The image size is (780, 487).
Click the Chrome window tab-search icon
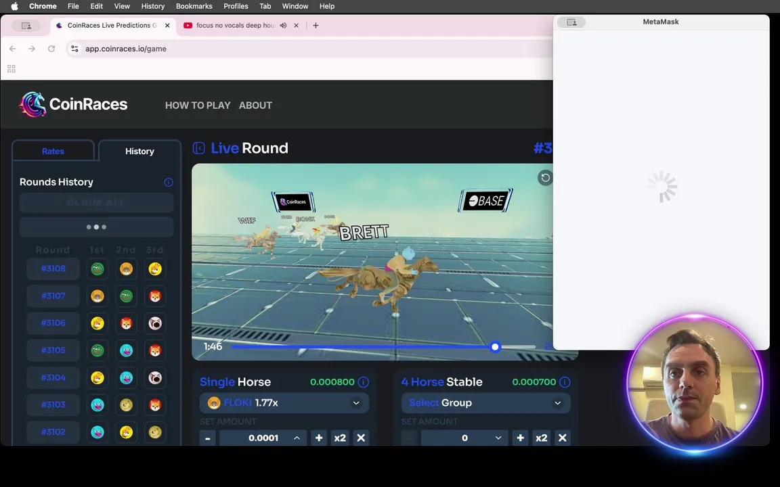click(x=26, y=25)
